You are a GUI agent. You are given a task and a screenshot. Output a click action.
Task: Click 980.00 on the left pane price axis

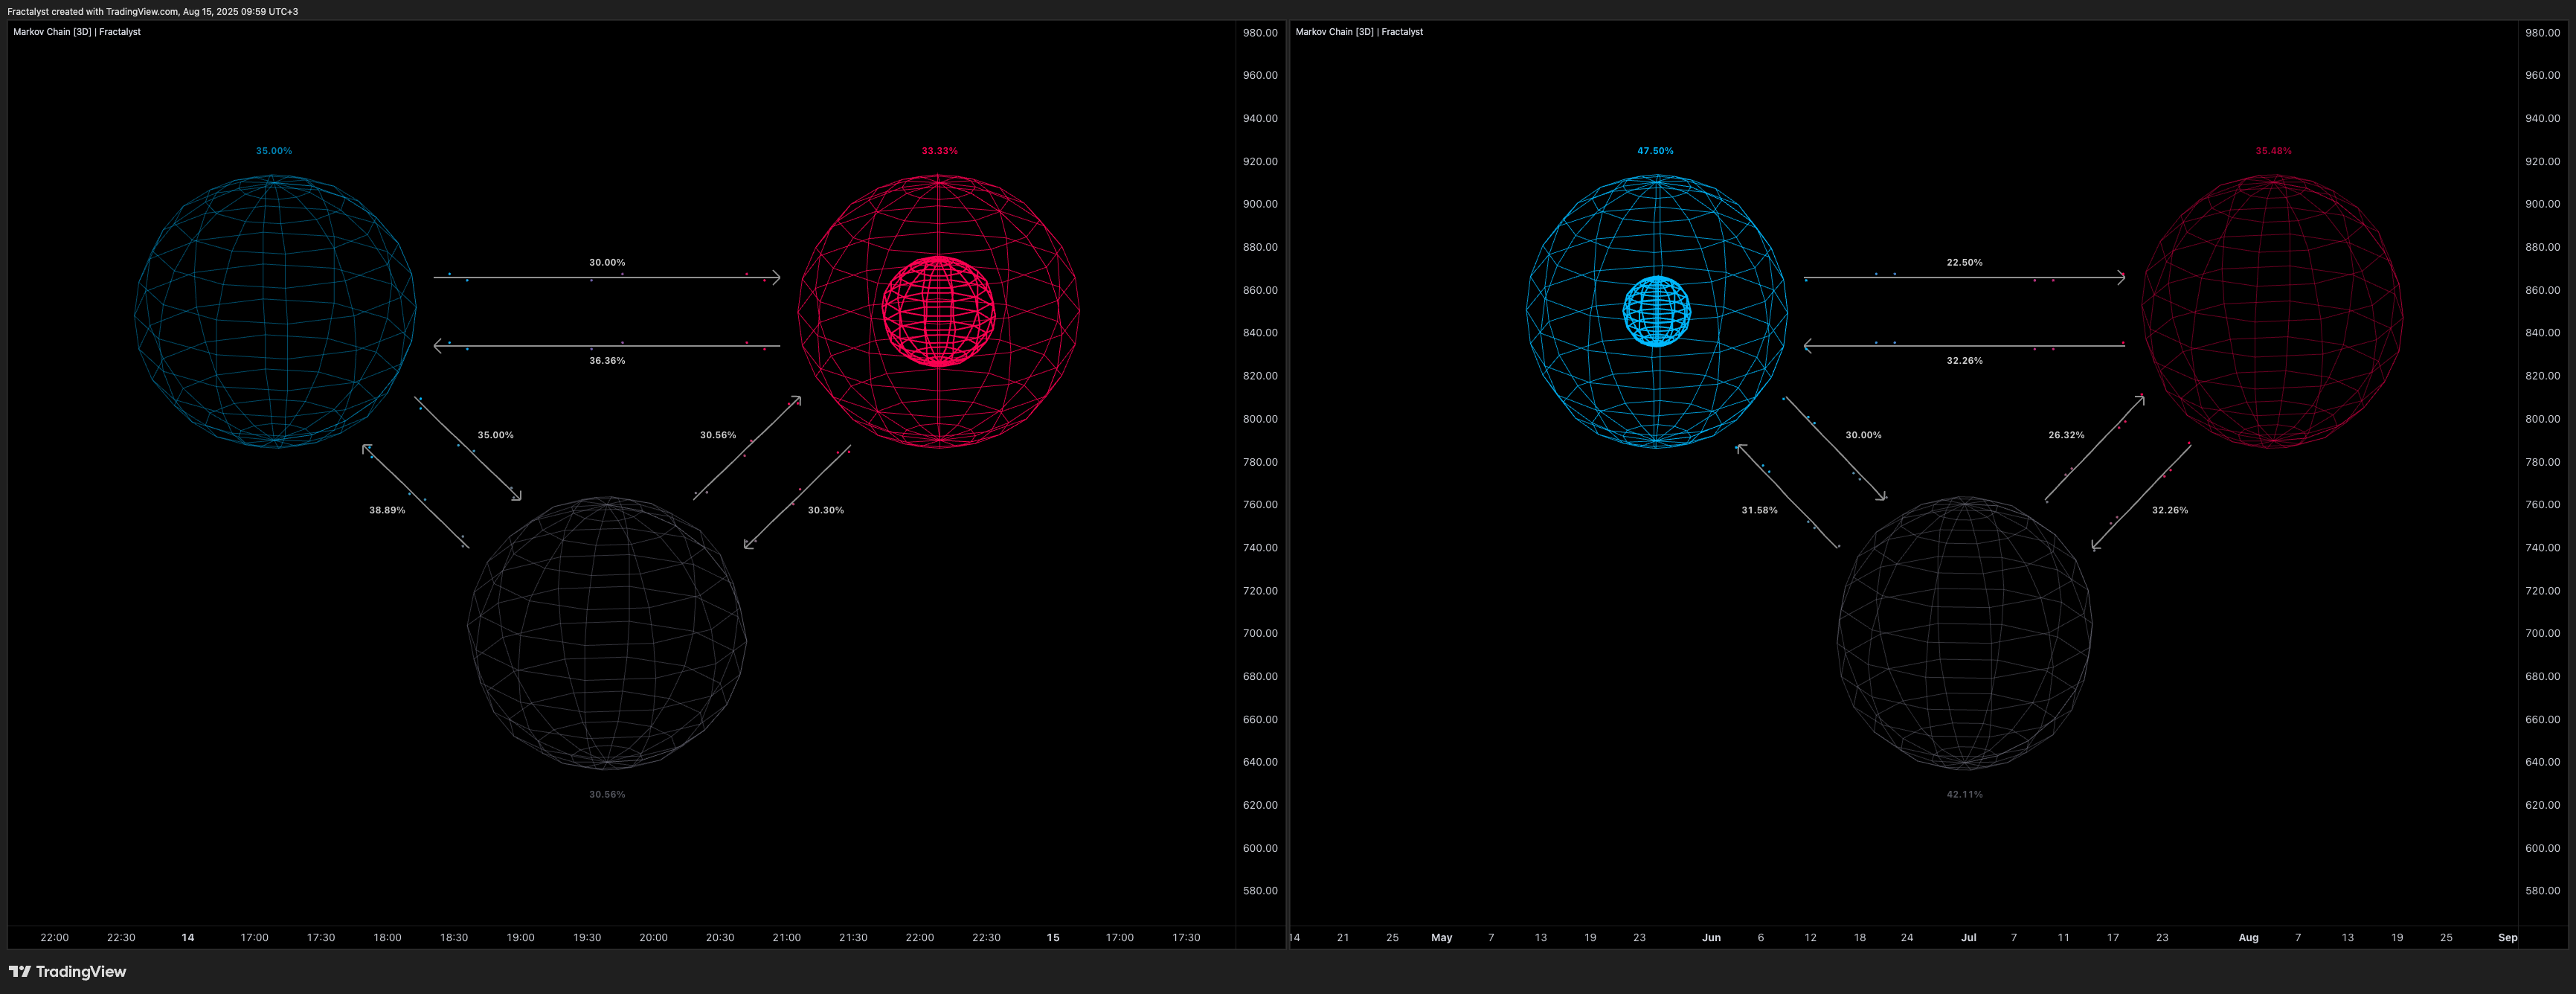[1260, 32]
